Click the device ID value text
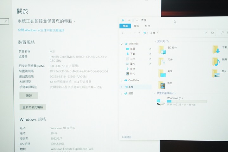The height and width of the screenshot is (152, 228). 79,71
